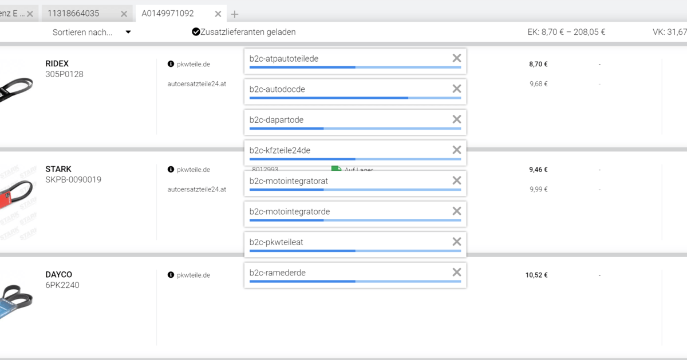The width and height of the screenshot is (687, 360).
Task: Close the b2c-ramederde notification
Action: (456, 273)
